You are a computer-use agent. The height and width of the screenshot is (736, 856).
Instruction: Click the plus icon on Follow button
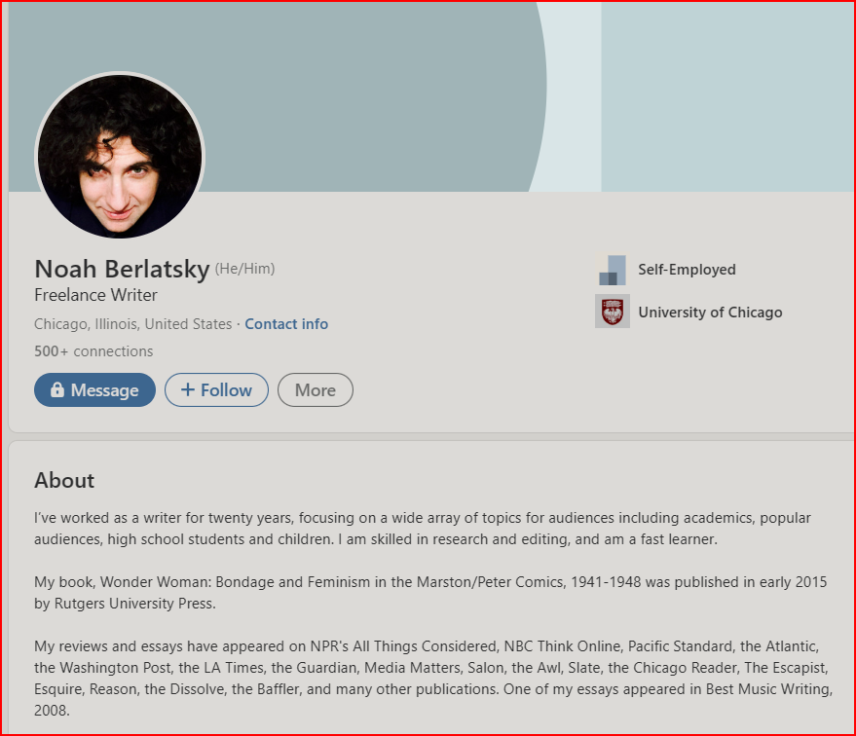coord(188,389)
